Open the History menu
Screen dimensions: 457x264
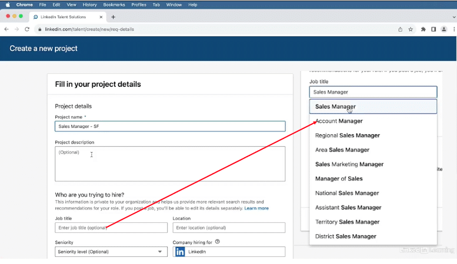coord(89,5)
